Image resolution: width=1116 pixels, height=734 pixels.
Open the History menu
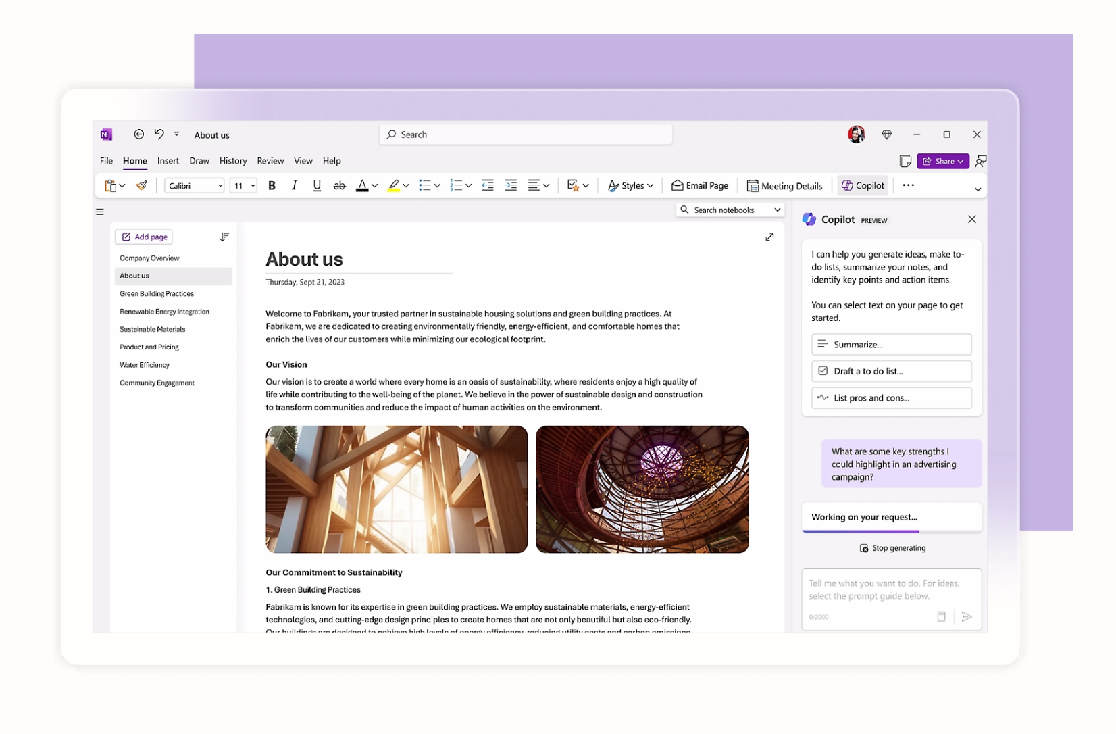pyautogui.click(x=232, y=160)
